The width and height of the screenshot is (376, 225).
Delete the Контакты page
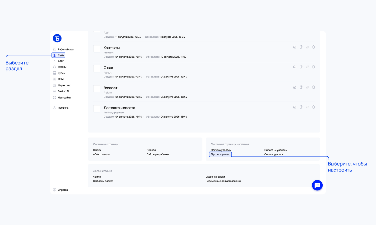pyautogui.click(x=314, y=47)
